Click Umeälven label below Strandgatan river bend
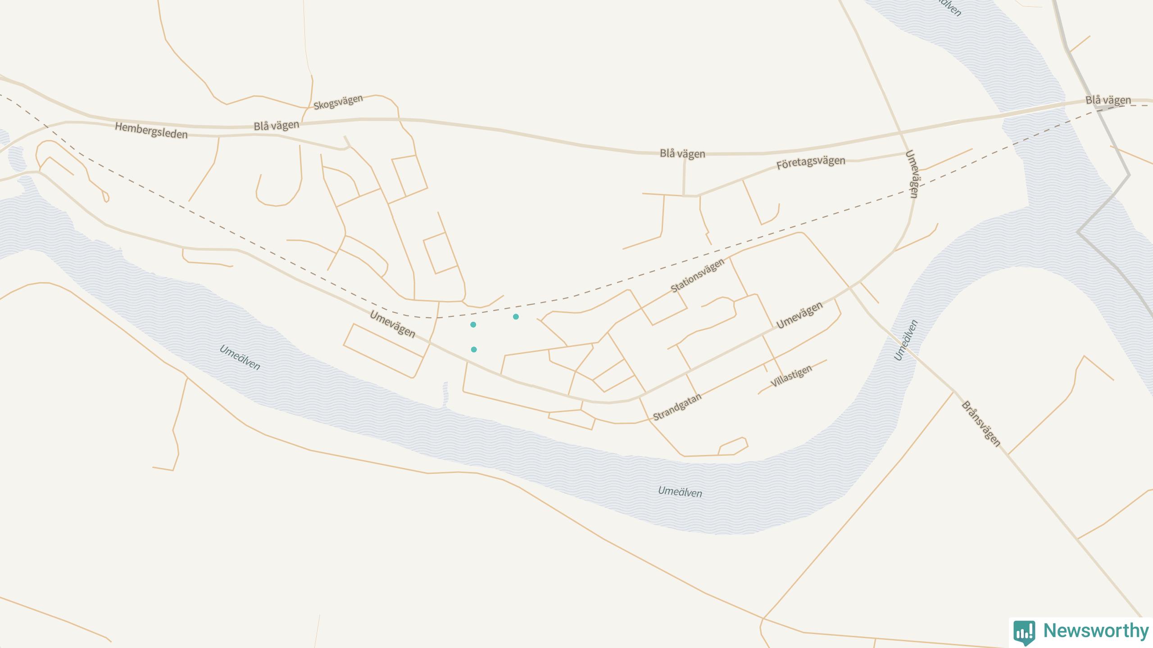This screenshot has width=1153, height=648. tap(680, 492)
